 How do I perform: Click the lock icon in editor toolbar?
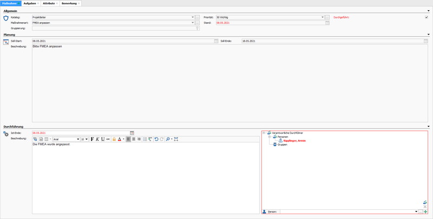pos(114,139)
